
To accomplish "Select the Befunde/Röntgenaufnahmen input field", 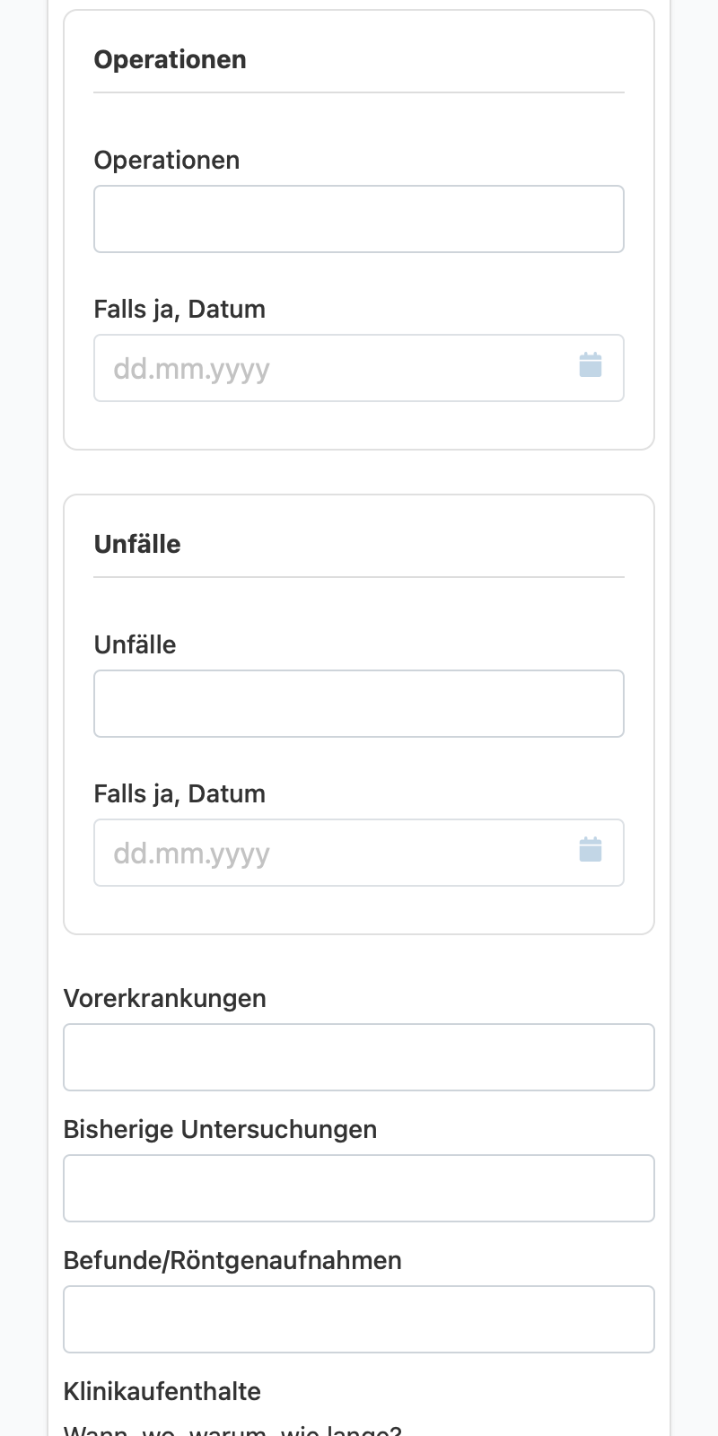I will 359,1319.
